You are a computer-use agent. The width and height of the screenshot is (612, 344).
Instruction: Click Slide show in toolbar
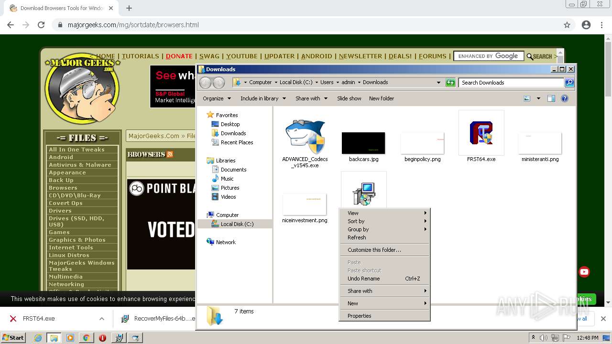[349, 98]
